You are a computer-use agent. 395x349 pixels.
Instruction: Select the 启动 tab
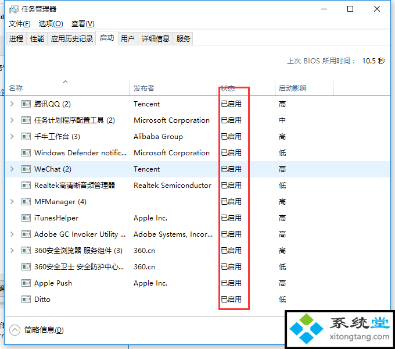[107, 38]
